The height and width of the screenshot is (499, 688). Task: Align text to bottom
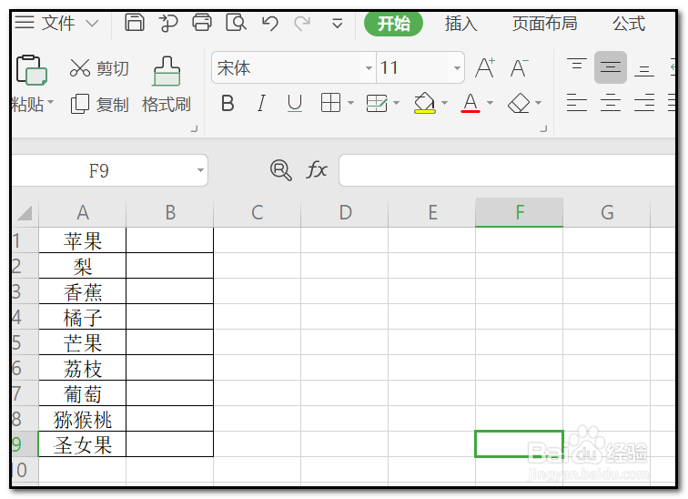click(644, 68)
